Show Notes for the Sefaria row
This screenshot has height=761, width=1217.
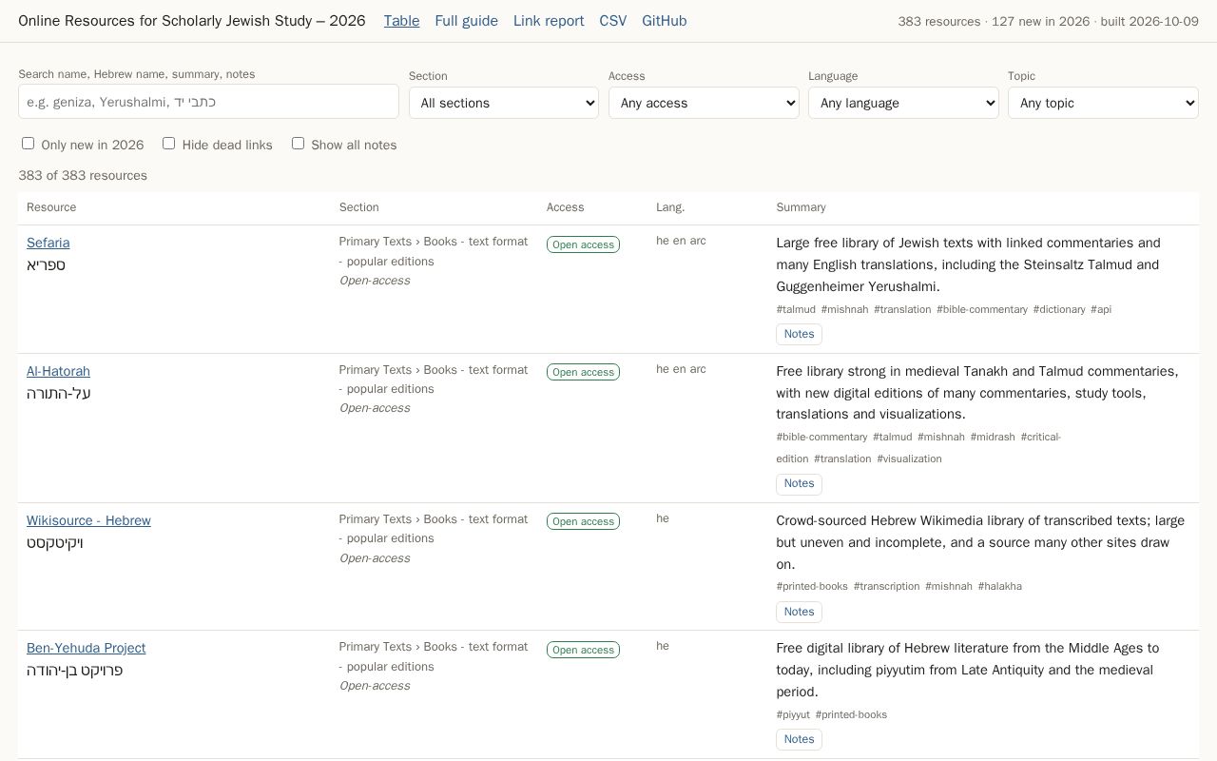(799, 334)
